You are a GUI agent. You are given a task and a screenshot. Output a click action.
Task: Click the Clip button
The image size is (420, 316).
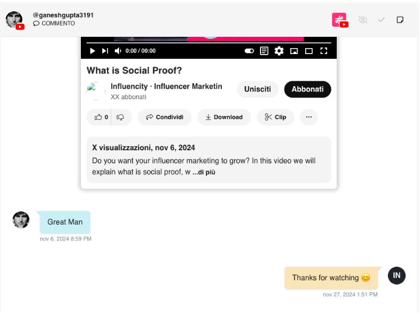coord(275,117)
